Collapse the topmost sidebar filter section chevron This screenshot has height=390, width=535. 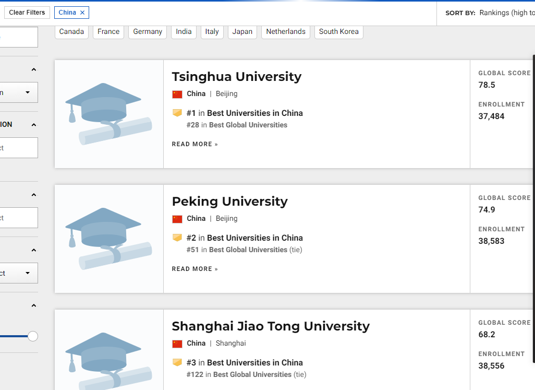tap(33, 69)
